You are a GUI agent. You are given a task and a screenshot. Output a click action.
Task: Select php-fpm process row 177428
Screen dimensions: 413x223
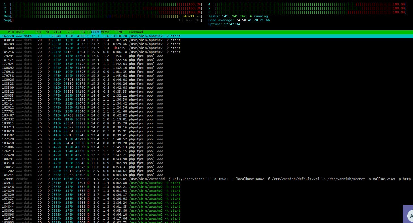tap(206, 155)
